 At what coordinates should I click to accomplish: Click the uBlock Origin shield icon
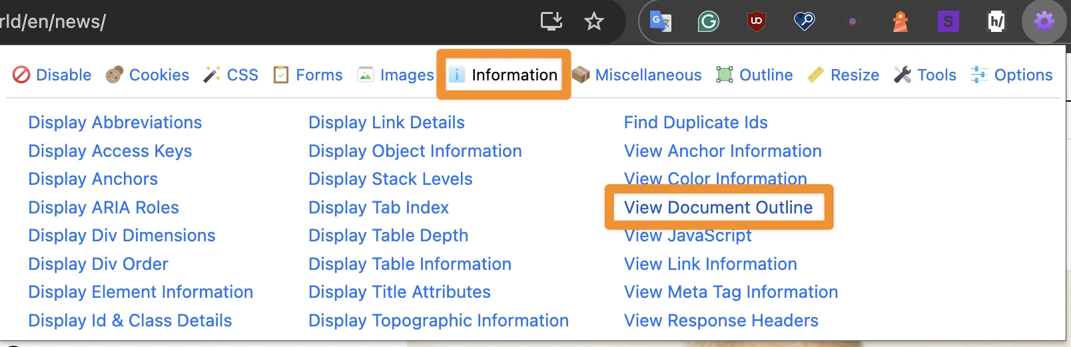(756, 22)
